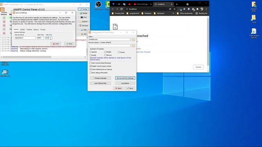The width and height of the screenshot is (262, 147).
Task: Enable FileZilla autostart checkbox
Action: (105, 52)
